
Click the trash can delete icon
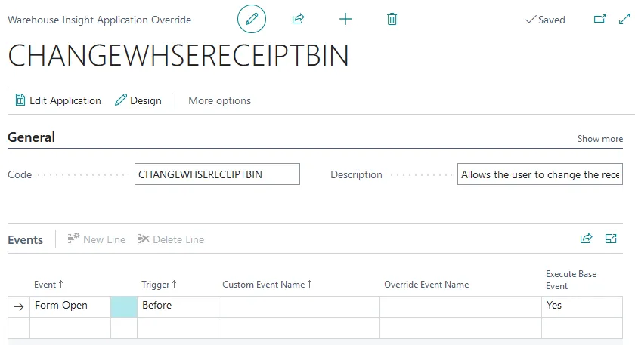(x=392, y=19)
